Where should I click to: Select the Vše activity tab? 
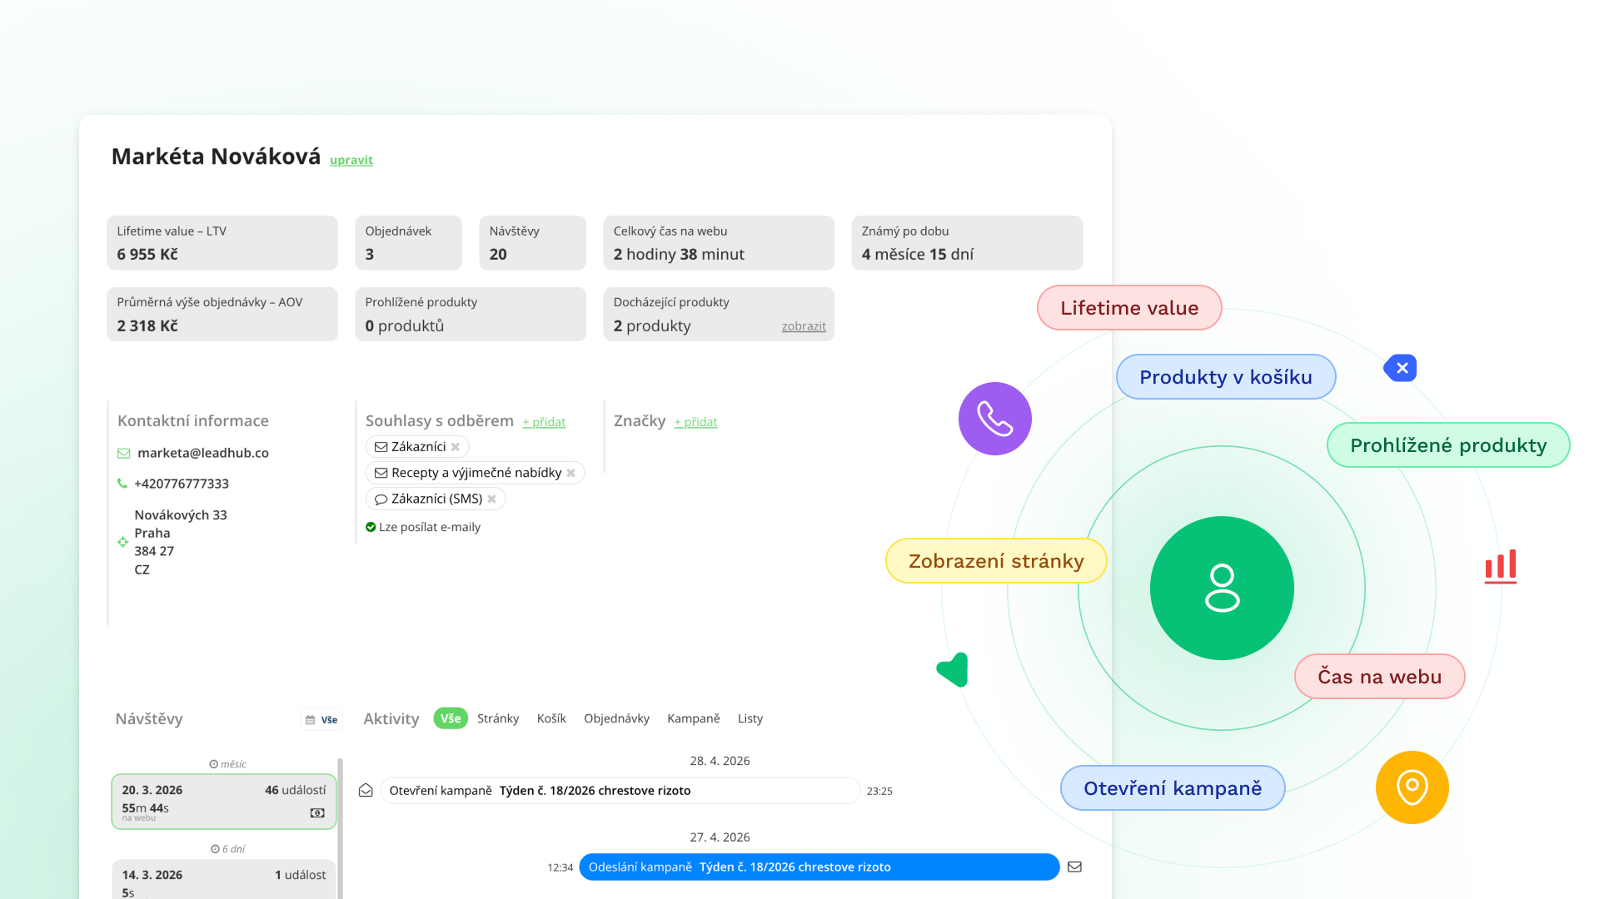pyautogui.click(x=451, y=718)
